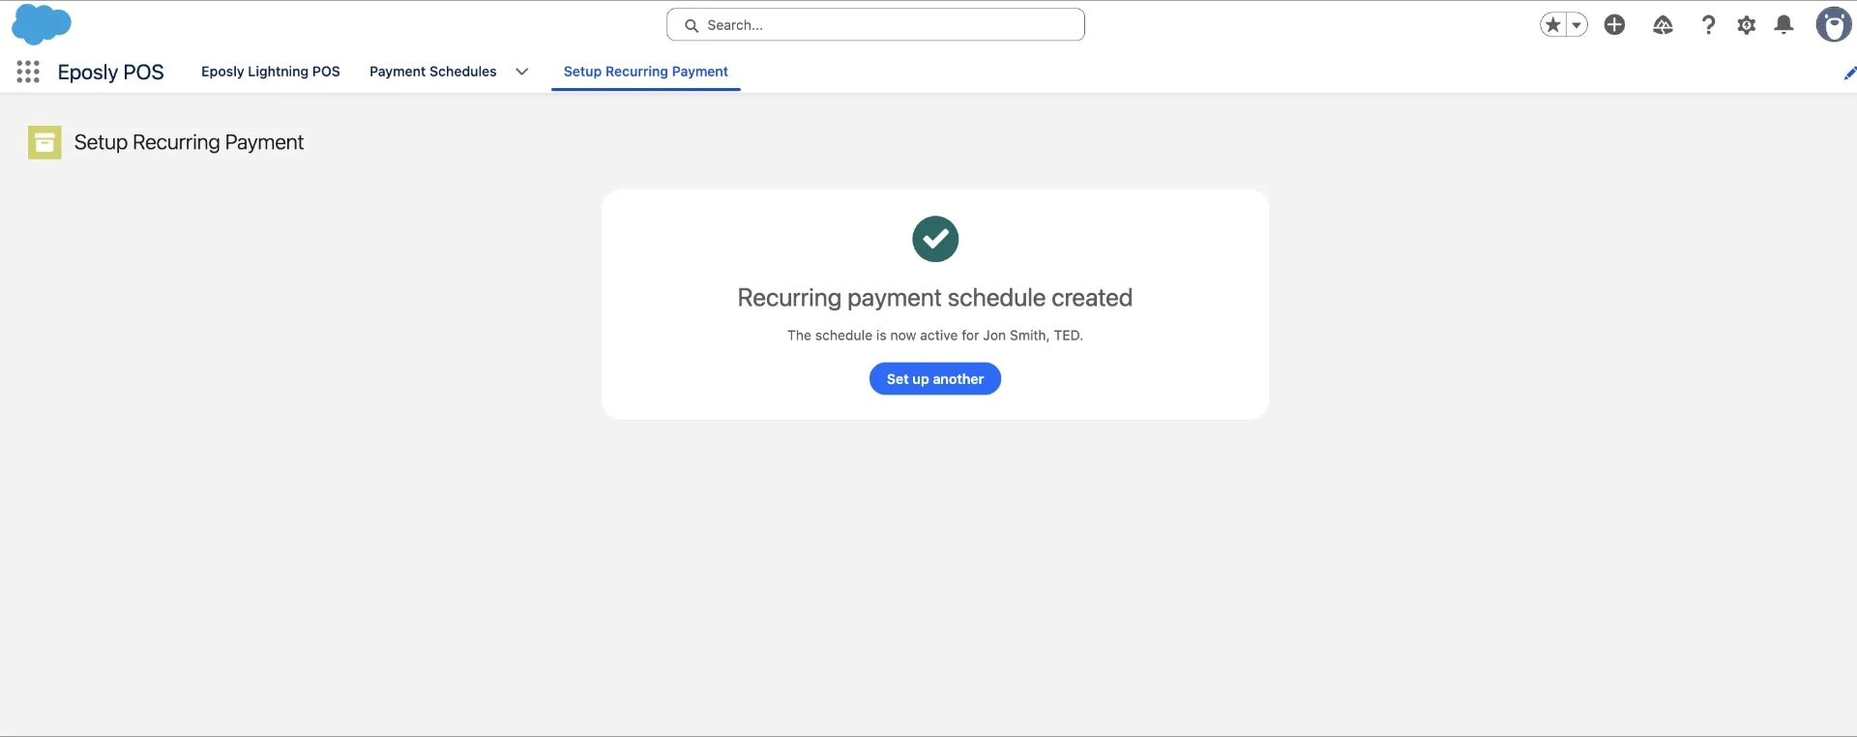Screen dimensions: 1857x737
Task: Select the Setup Recurring Payment tab
Action: (x=646, y=72)
